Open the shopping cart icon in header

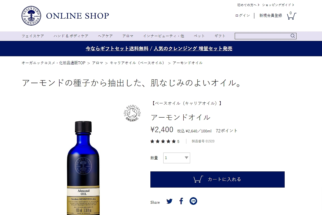[x=292, y=16]
